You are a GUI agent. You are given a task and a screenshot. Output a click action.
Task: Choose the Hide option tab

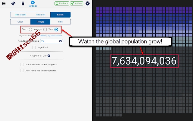[60, 22]
